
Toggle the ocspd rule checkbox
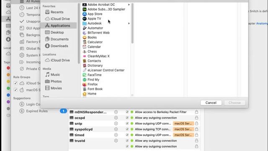coord(127,118)
